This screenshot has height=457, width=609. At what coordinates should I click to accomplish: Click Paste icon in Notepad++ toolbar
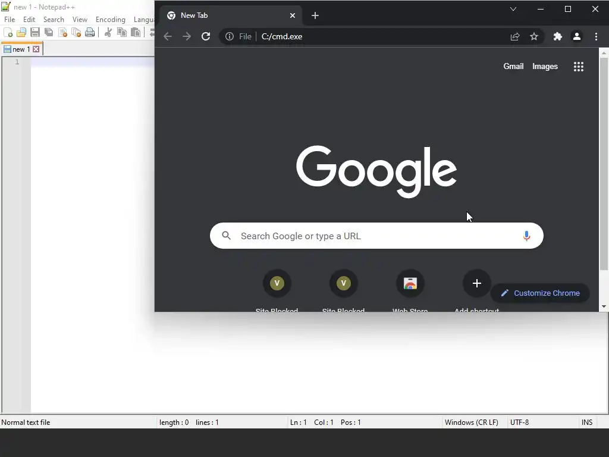[x=136, y=33]
